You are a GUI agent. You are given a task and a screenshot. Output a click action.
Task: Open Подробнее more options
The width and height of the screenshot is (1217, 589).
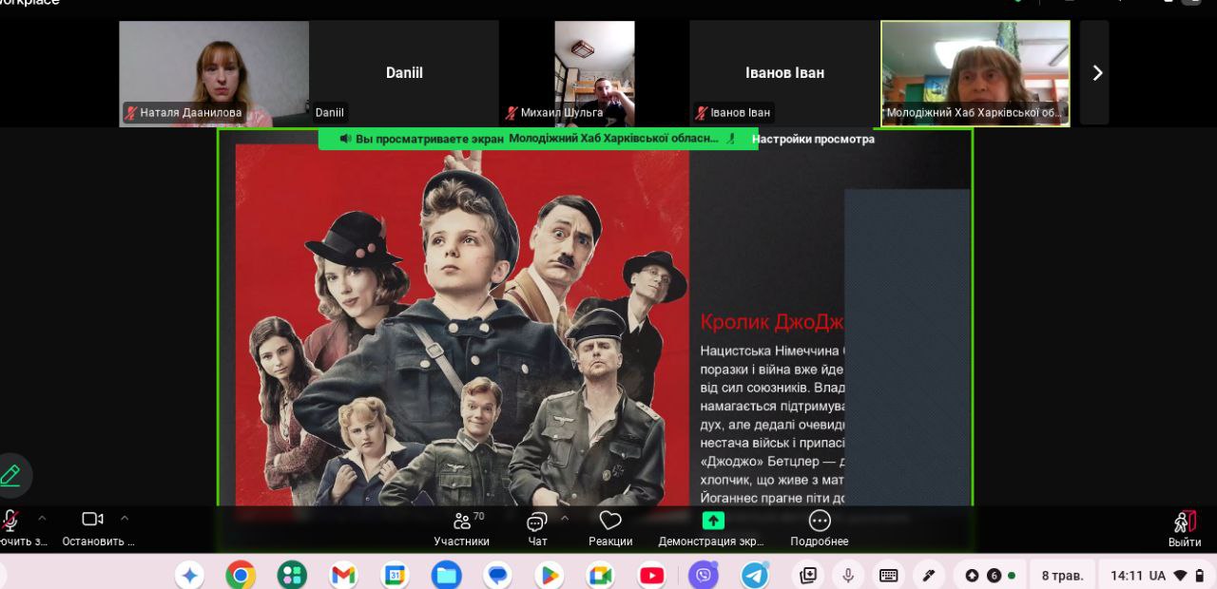820,528
